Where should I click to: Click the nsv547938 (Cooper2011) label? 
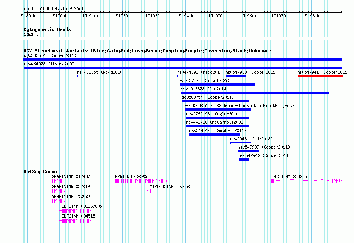(251, 72)
